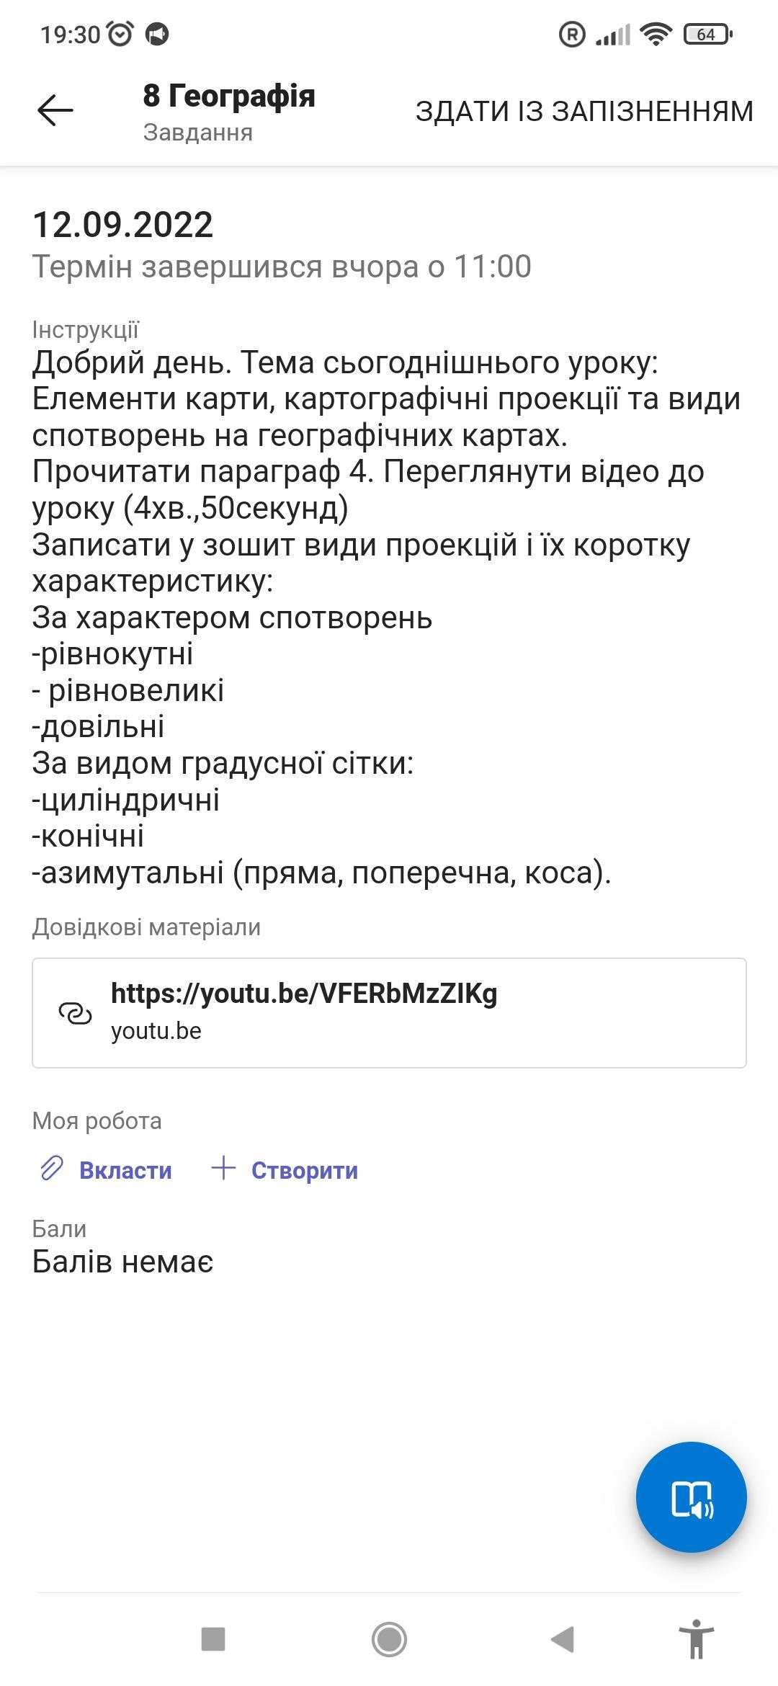
Task: Tap the battery indicator showing 64
Action: click(x=707, y=34)
